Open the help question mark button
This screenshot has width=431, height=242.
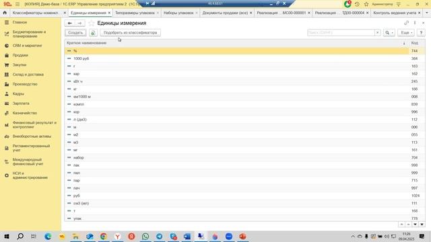click(421, 33)
